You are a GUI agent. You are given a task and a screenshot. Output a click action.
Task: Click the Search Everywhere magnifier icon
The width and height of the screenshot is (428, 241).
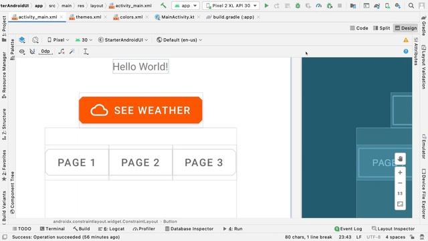pos(411,5)
